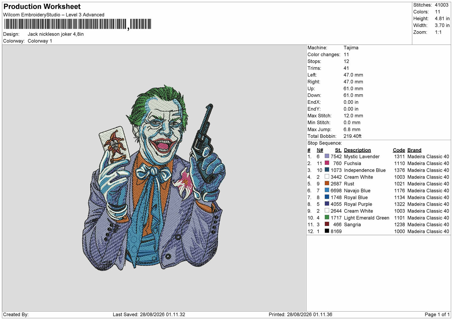Click the Navajo Blue color swatch

327,190
